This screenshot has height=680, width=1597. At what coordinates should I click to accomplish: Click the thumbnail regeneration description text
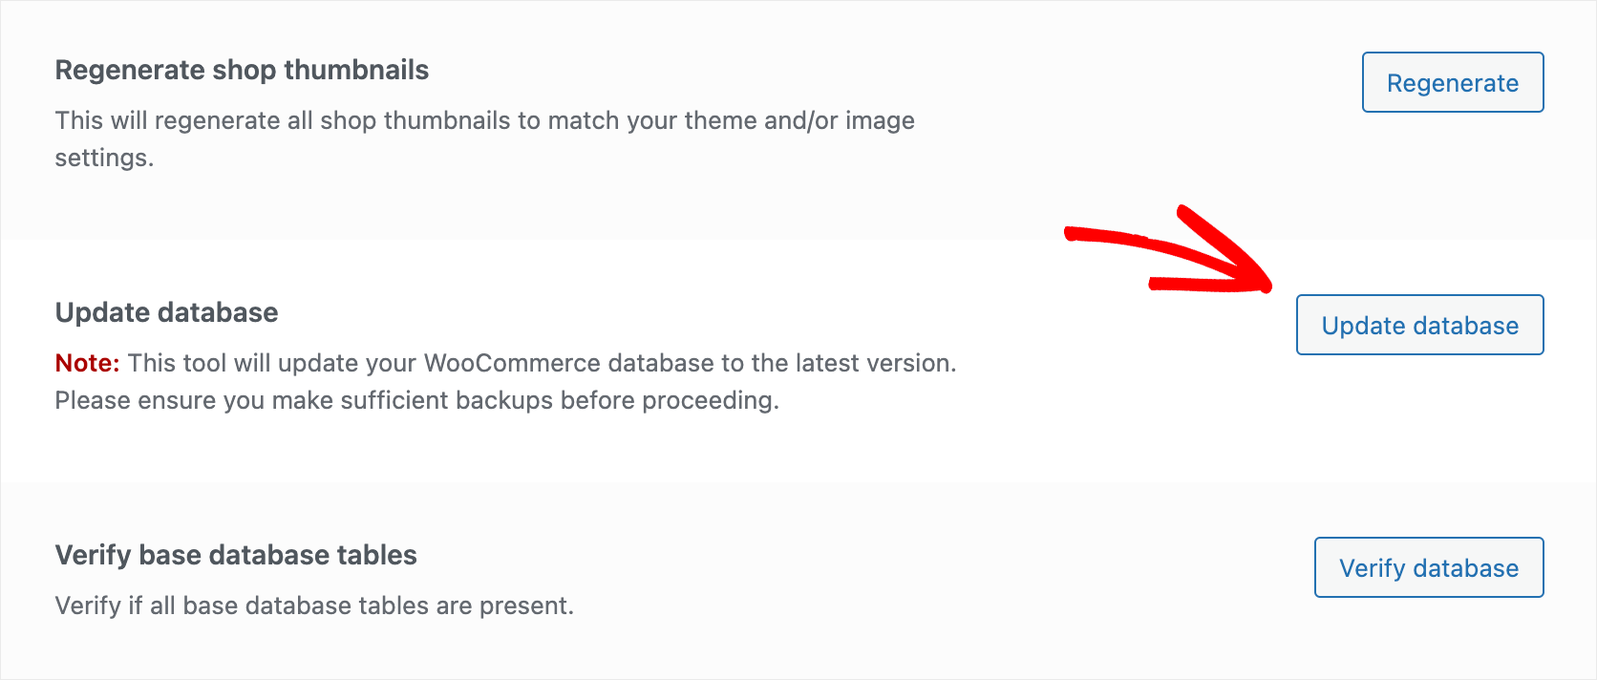pos(485,138)
